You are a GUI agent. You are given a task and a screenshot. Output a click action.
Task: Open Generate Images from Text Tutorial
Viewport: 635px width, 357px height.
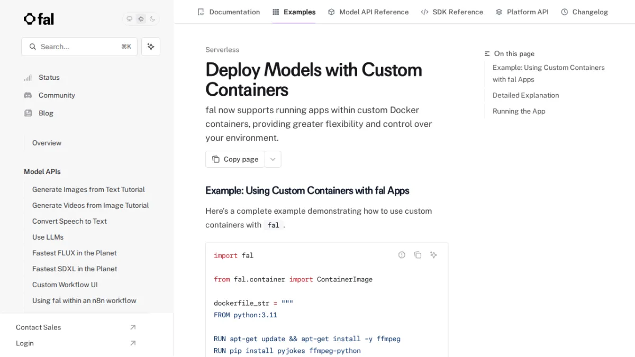click(88, 189)
